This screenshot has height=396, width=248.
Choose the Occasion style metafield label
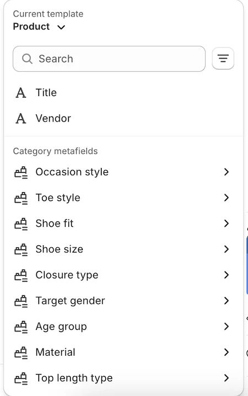[x=72, y=172]
